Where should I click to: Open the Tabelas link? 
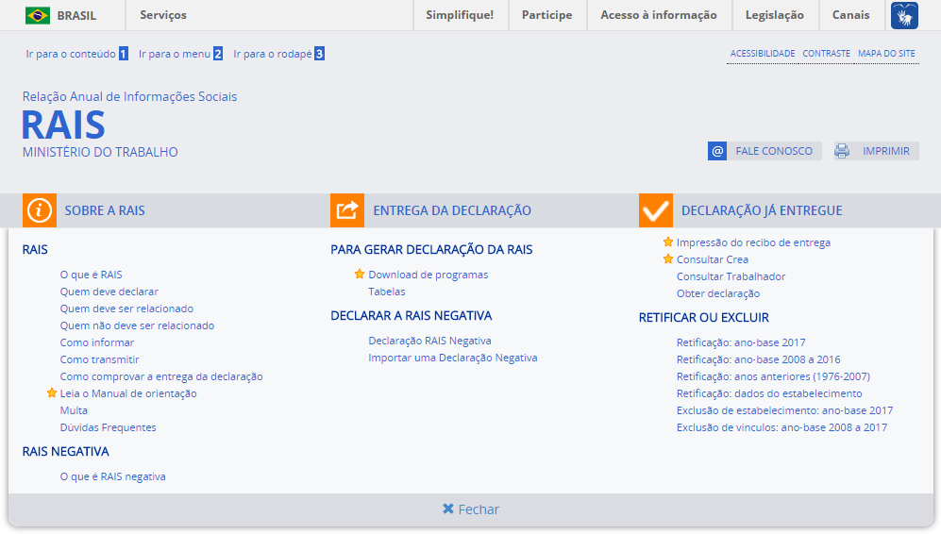click(387, 292)
